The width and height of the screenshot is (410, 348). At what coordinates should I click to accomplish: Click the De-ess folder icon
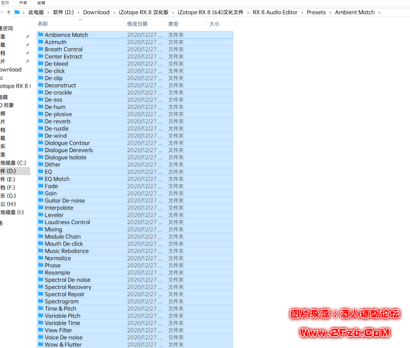coord(40,99)
